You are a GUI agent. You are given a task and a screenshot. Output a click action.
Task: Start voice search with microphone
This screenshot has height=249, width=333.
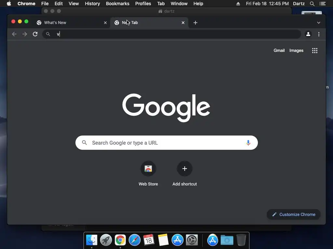[248, 143]
